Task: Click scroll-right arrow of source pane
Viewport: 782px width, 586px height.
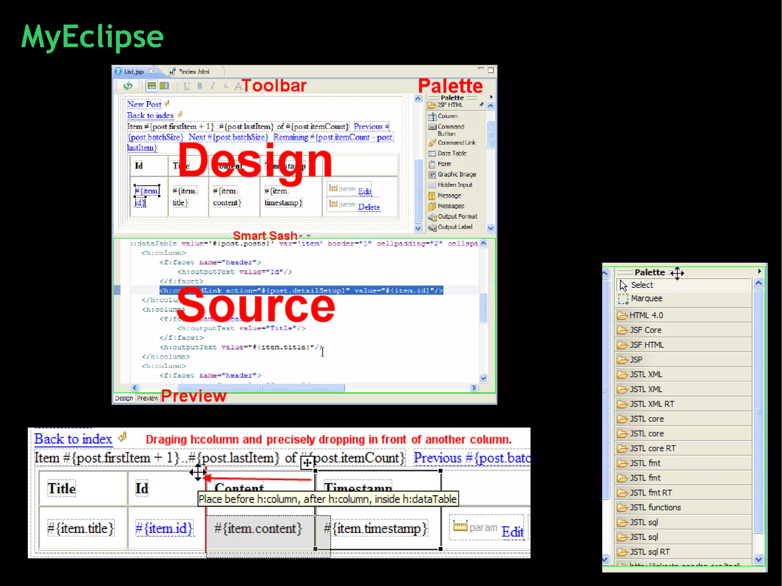Action: (x=474, y=388)
